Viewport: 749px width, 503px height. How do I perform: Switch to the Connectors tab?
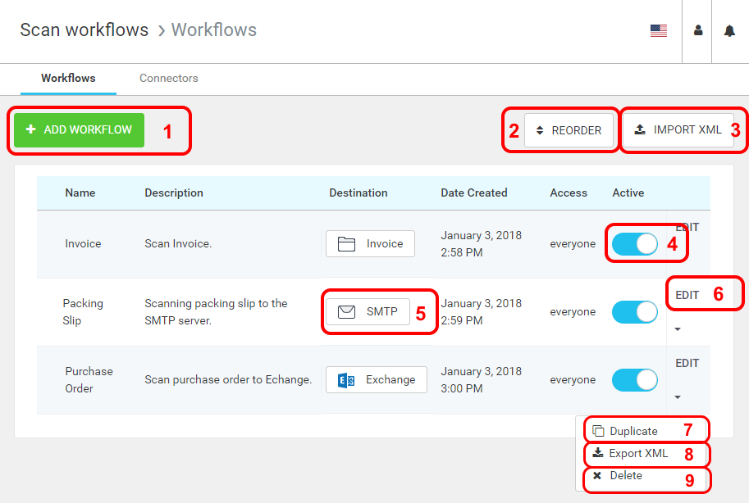[168, 79]
